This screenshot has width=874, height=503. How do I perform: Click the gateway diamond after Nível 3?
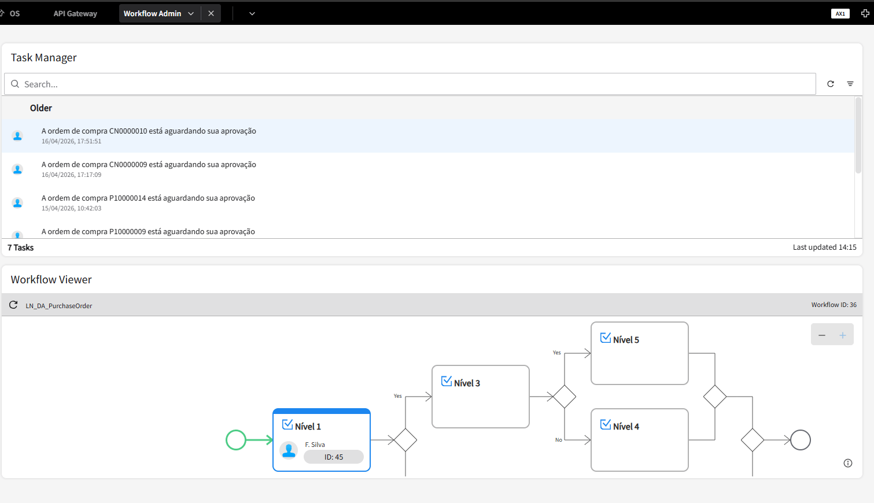(565, 397)
